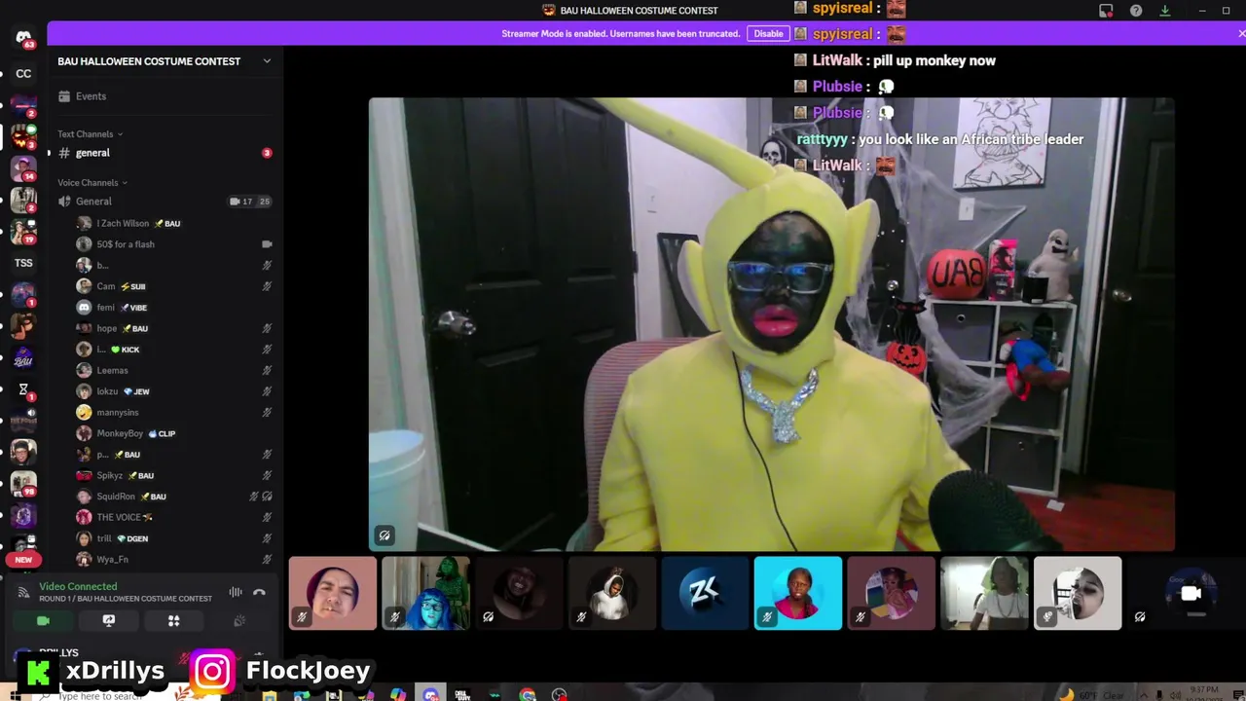
Task: Open Discord direct messages home icon
Action: coord(23,37)
